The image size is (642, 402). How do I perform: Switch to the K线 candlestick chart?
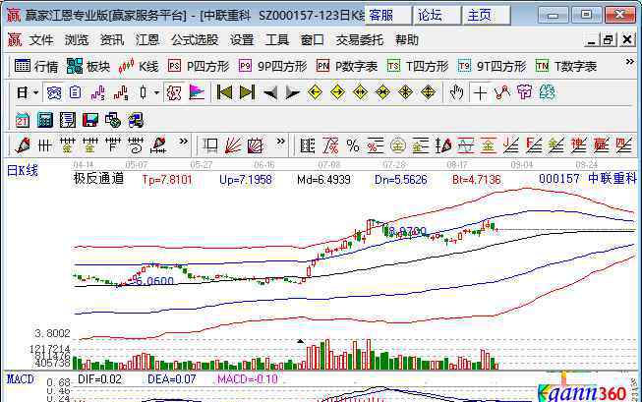coord(139,66)
